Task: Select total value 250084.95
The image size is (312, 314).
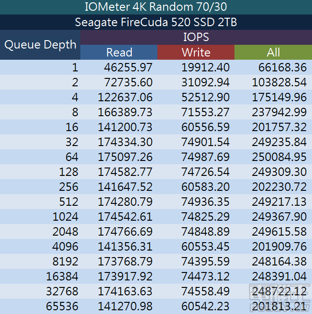Action: (279, 157)
